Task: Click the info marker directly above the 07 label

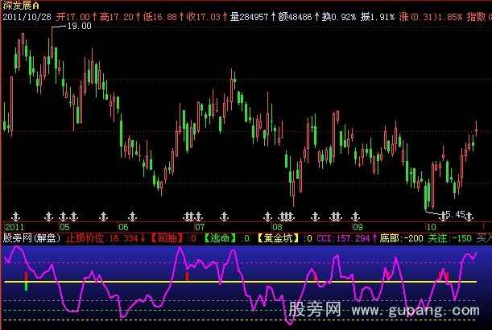Action: pyautogui.click(x=199, y=217)
